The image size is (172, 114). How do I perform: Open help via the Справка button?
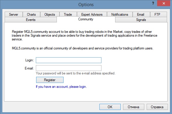(x=157, y=107)
